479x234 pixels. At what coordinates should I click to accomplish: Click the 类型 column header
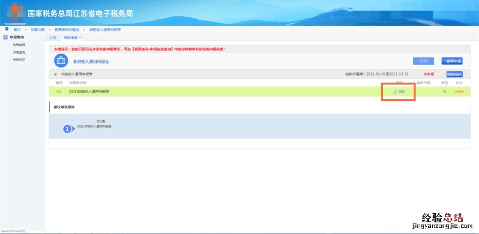pos(444,83)
